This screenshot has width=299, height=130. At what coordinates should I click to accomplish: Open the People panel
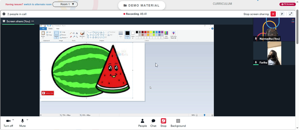pos(142,123)
